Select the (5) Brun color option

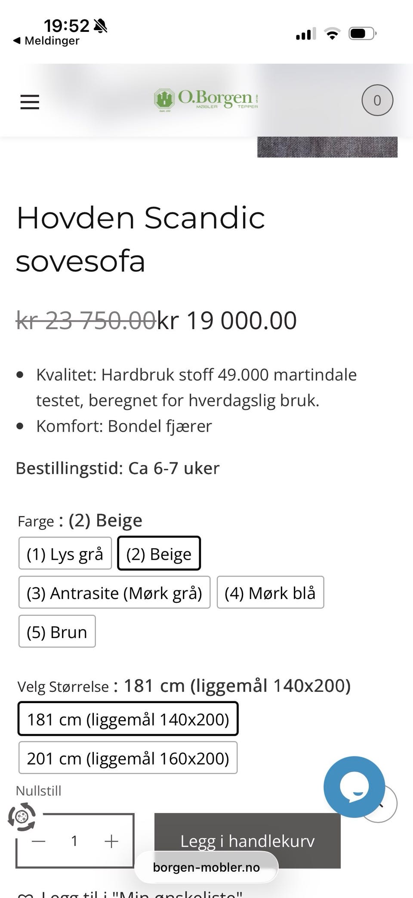57,632
